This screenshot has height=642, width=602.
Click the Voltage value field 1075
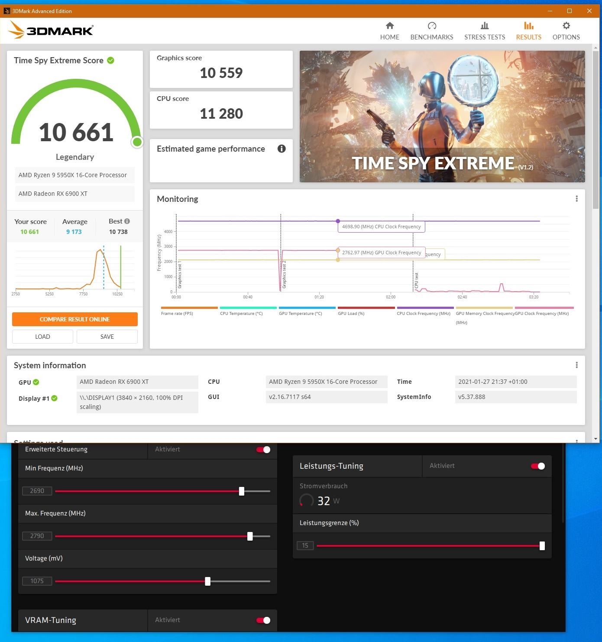37,581
